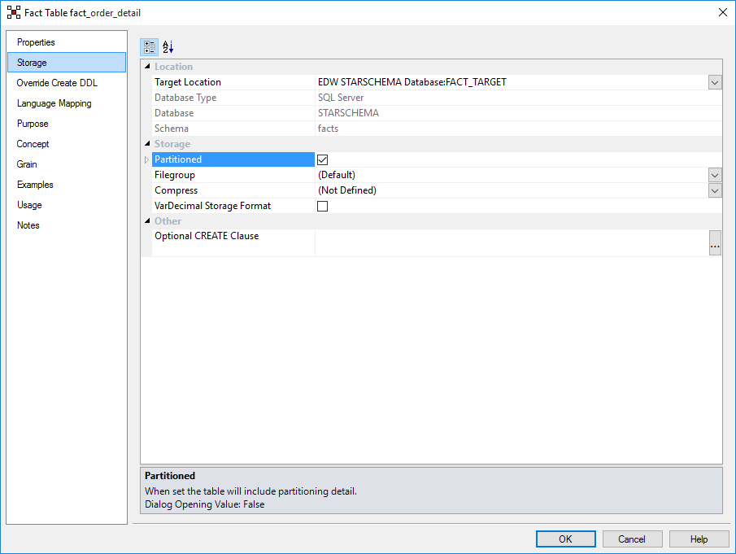The width and height of the screenshot is (736, 554).
Task: Click the Cancel button
Action: coord(632,539)
